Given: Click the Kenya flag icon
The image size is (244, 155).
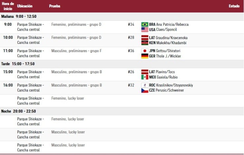Looking at the screenshot, I should pyautogui.click(x=145, y=43).
